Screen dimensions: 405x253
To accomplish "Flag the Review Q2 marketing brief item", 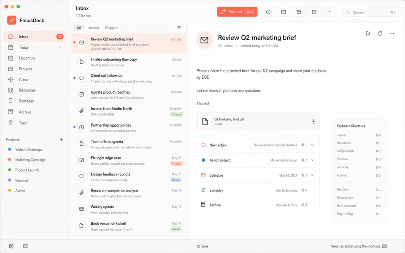I will pos(367,34).
